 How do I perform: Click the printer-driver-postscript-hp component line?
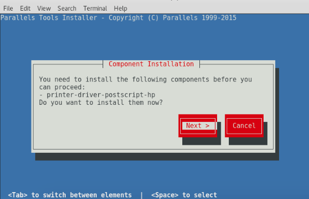point(97,95)
